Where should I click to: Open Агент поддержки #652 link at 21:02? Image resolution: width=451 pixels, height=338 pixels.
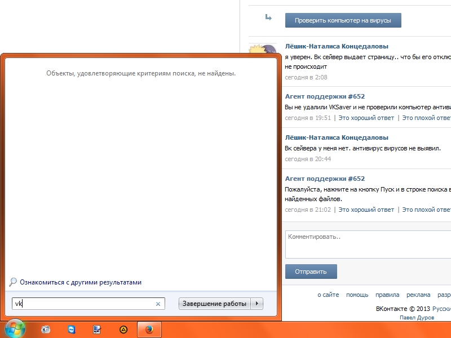[x=325, y=179]
